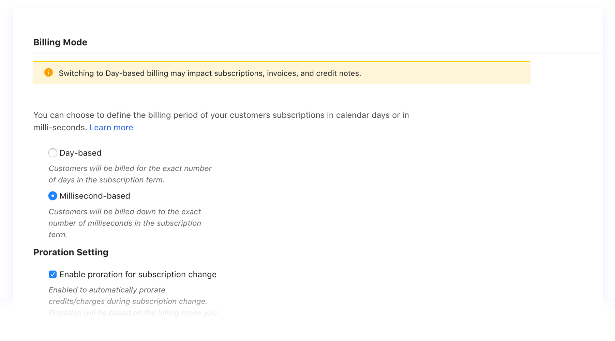This screenshot has height=341, width=615.
Task: Click the word 'milli-seconds.' before Learn more
Action: pos(60,127)
